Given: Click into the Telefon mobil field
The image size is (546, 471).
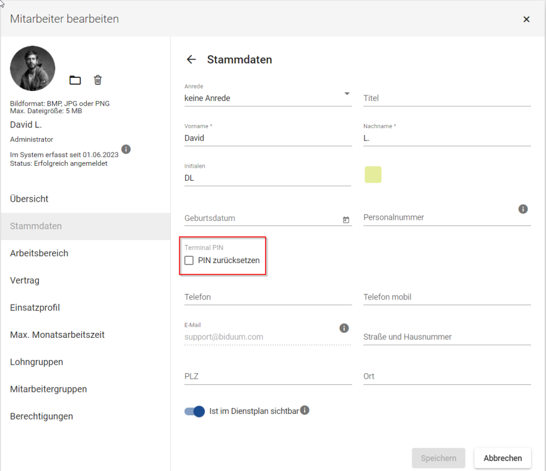Looking at the screenshot, I should (447, 297).
